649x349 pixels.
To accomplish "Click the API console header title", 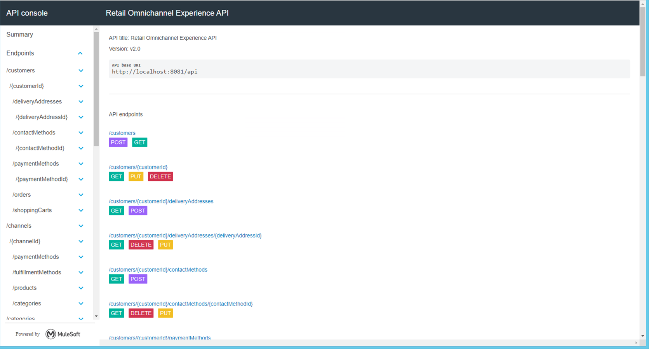I will pos(27,13).
